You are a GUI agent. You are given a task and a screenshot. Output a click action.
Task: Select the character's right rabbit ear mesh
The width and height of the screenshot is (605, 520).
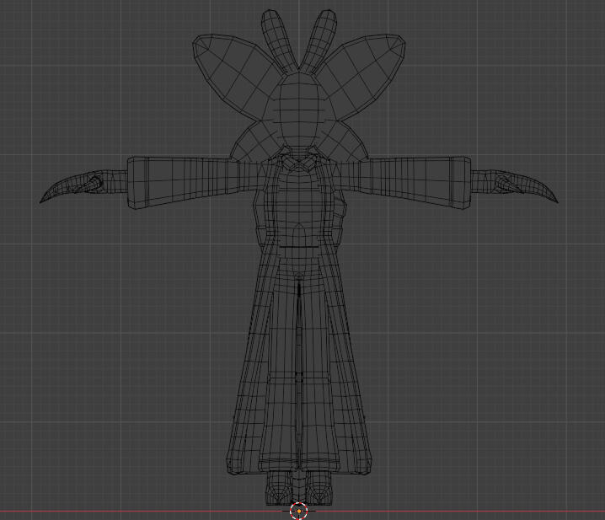pyautogui.click(x=320, y=40)
